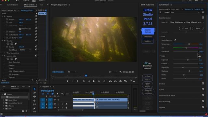
Task: Export a frame with the camera icon
Action: tap(120, 81)
